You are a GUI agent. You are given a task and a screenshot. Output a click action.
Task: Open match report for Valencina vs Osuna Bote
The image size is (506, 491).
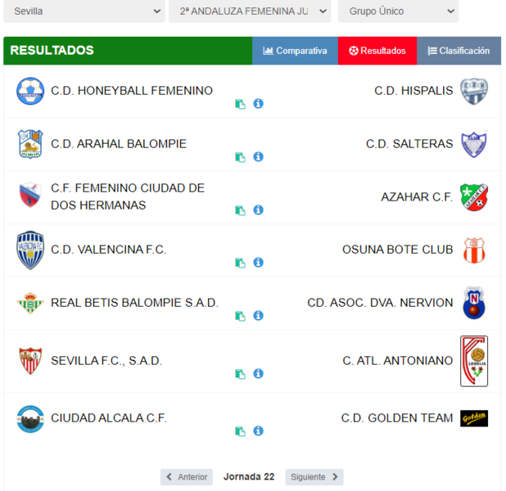click(240, 263)
